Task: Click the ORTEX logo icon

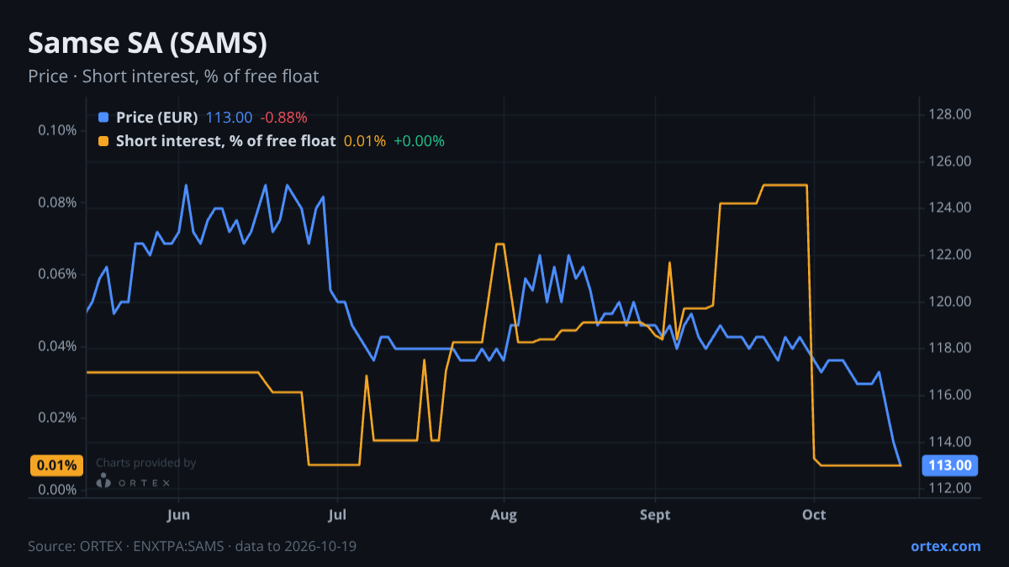Action: tap(103, 480)
